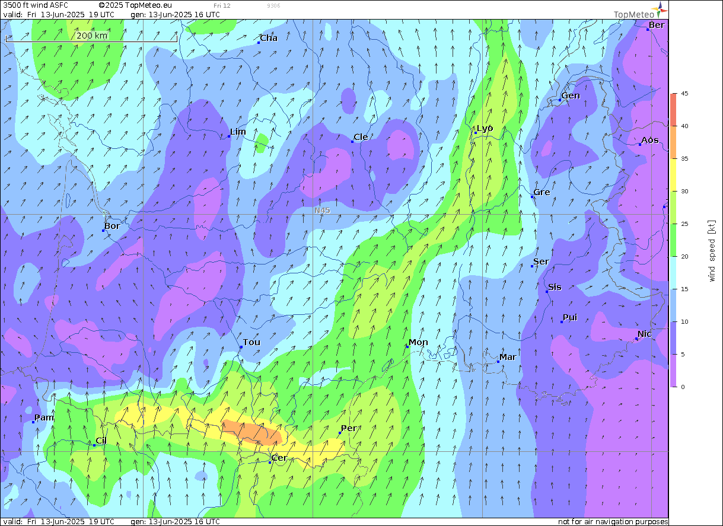Select the 'Tou' city label
723x526 pixels.
pos(251,342)
